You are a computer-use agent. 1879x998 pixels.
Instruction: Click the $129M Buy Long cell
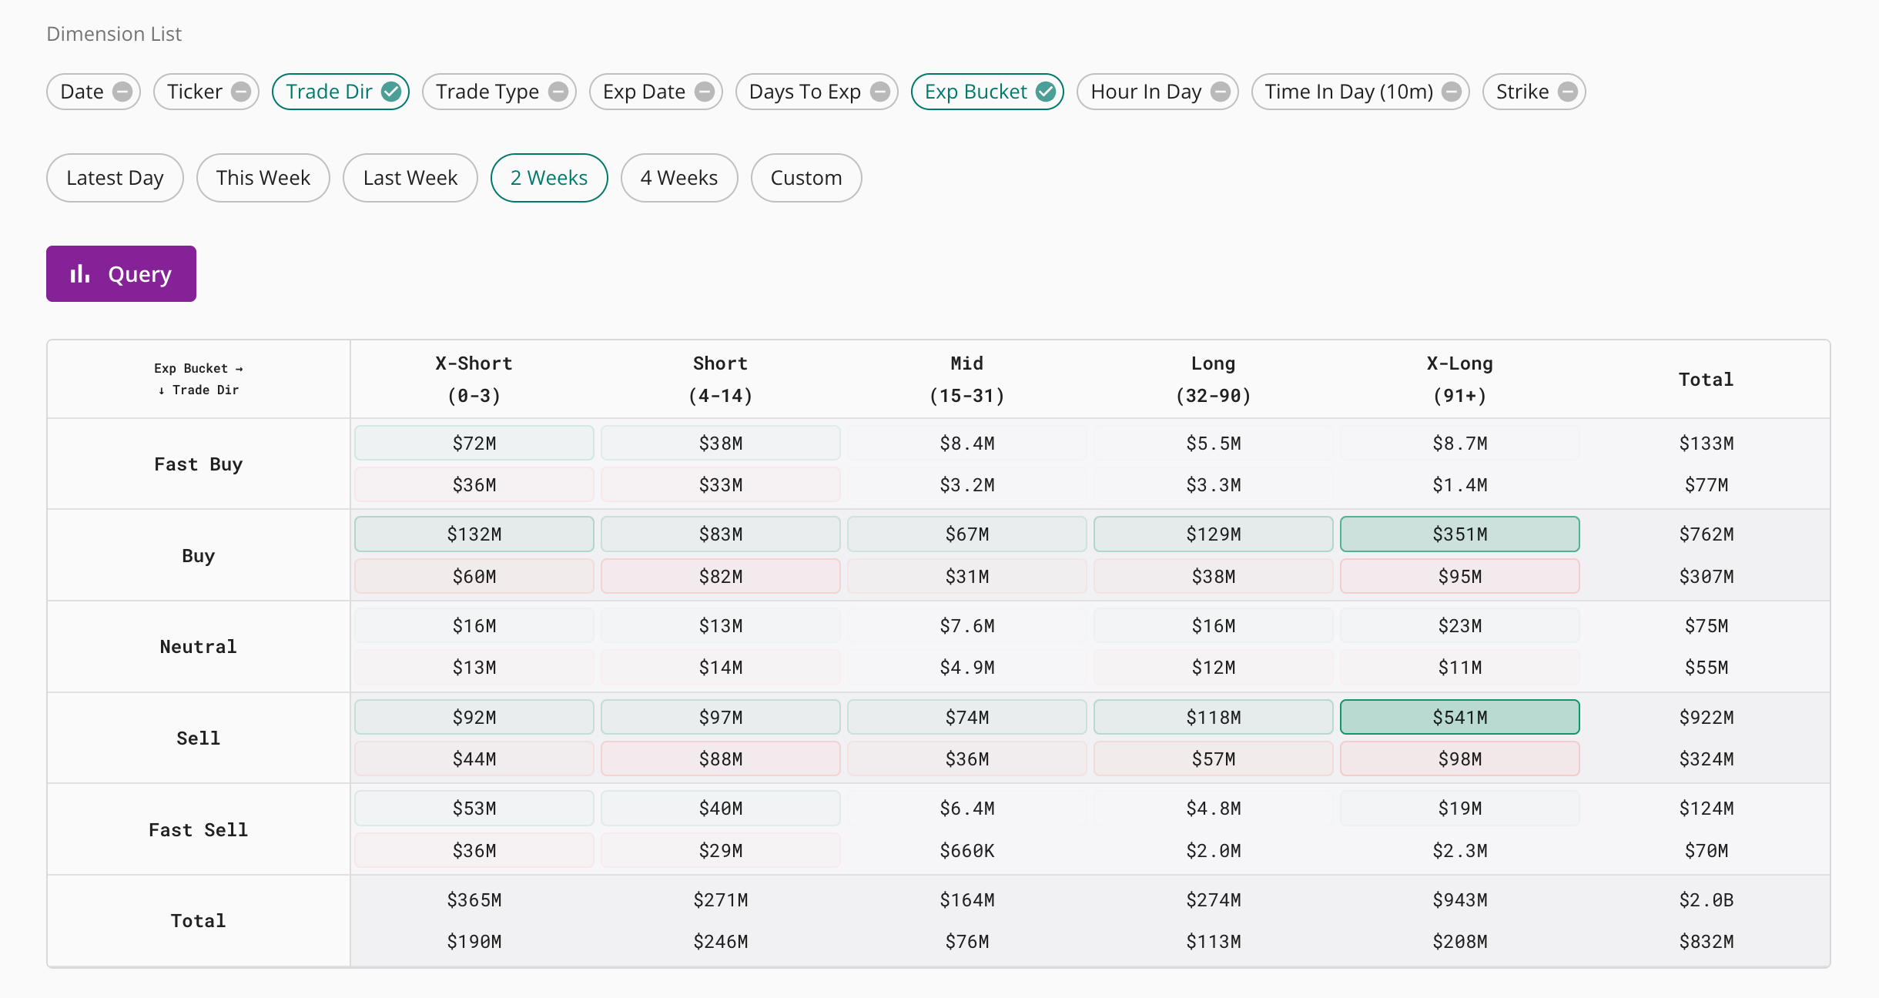point(1214,534)
